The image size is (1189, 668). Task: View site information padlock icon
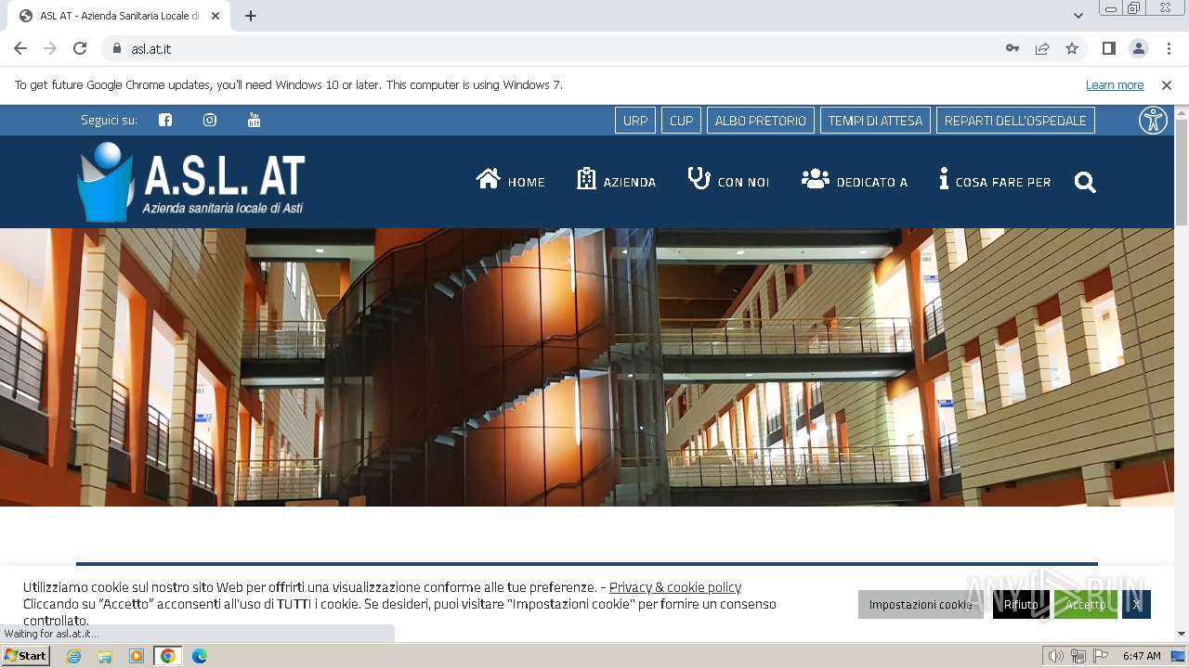coord(117,49)
